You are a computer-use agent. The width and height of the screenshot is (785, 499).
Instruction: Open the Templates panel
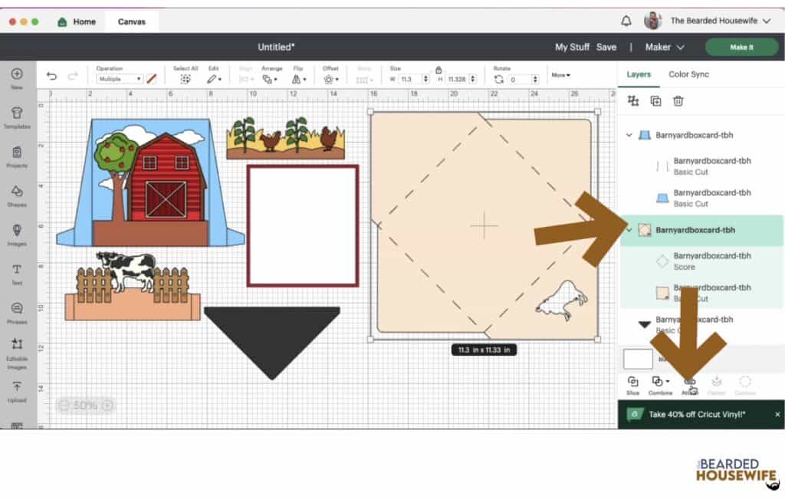click(x=17, y=116)
